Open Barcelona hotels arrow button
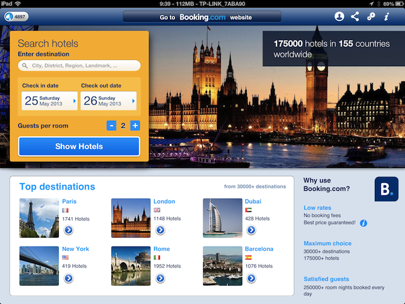This screenshot has height=304, width=405. (251, 278)
